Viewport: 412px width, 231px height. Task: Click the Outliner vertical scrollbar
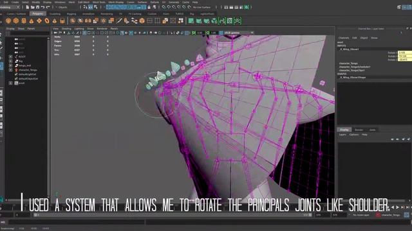click(x=48, y=117)
